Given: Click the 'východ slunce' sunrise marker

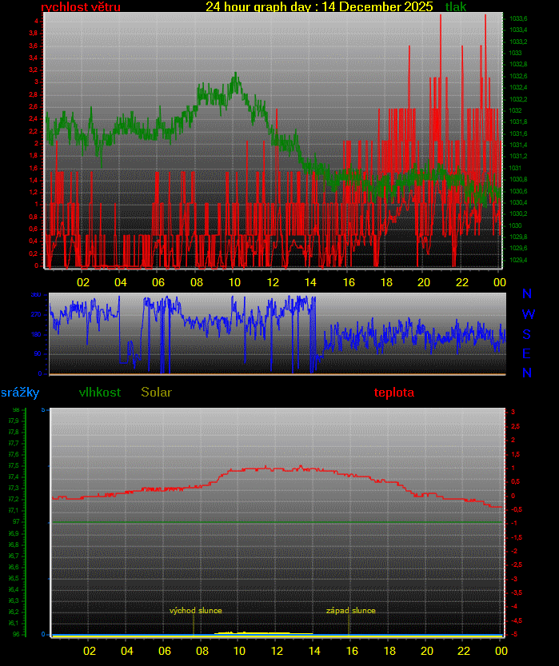Looking at the screenshot, I should pos(195,611).
